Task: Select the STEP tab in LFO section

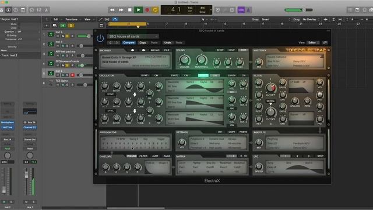Action: coord(320,156)
